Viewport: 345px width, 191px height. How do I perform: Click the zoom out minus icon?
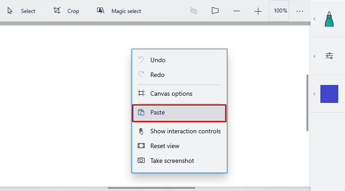237,11
